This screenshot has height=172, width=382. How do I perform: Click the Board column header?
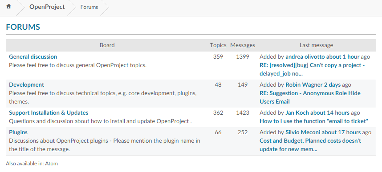(x=107, y=45)
